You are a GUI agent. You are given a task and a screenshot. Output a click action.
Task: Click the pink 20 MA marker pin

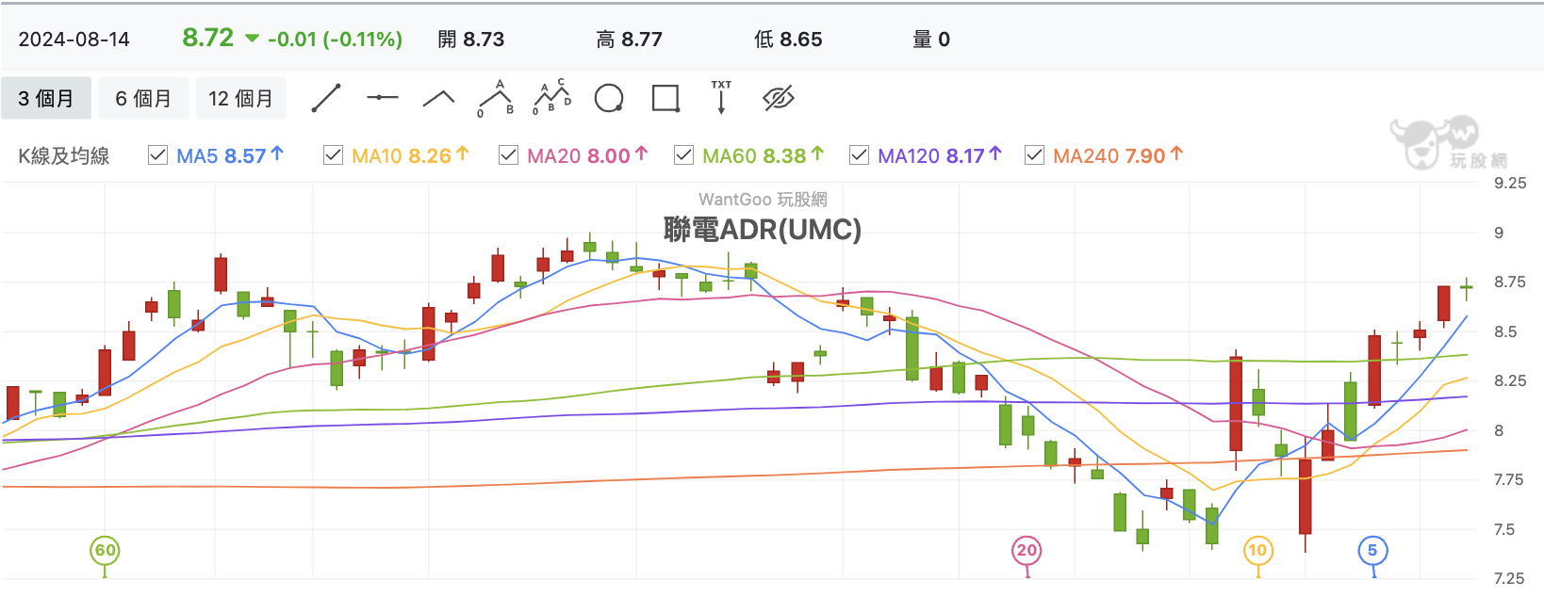tap(1027, 553)
